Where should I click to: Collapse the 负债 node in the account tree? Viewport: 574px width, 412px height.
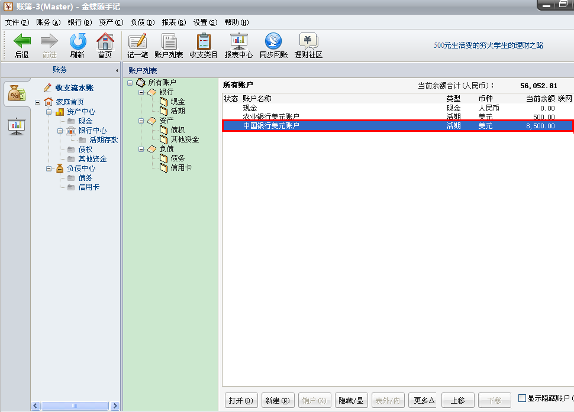(x=141, y=149)
